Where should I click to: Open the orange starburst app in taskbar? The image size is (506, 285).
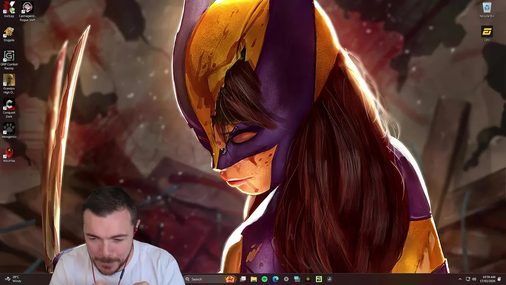pos(308,279)
